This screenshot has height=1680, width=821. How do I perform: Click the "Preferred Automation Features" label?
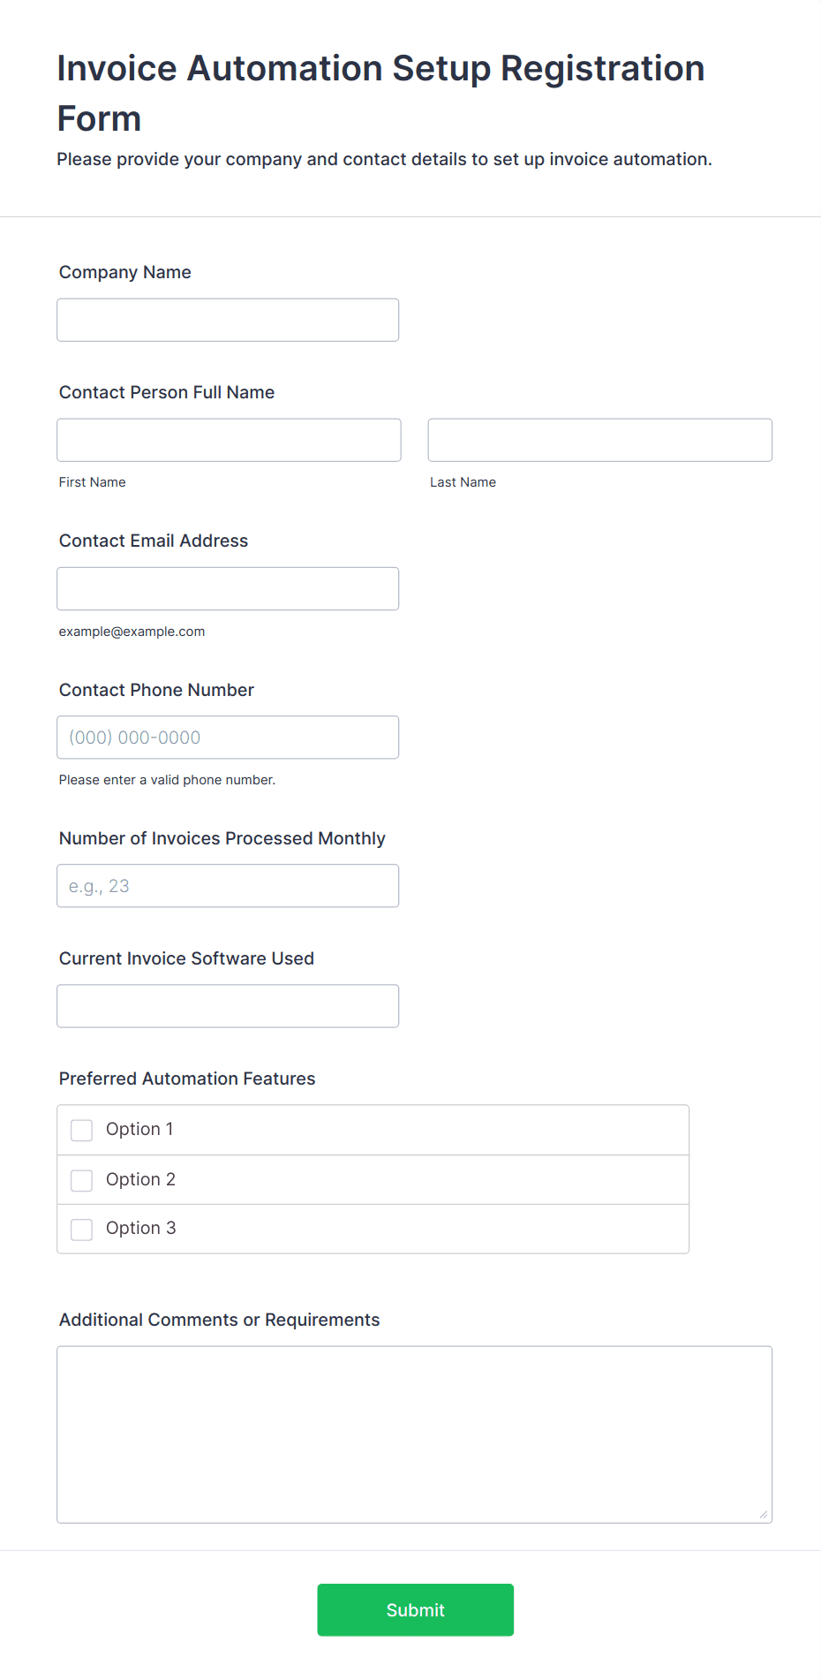[187, 1078]
